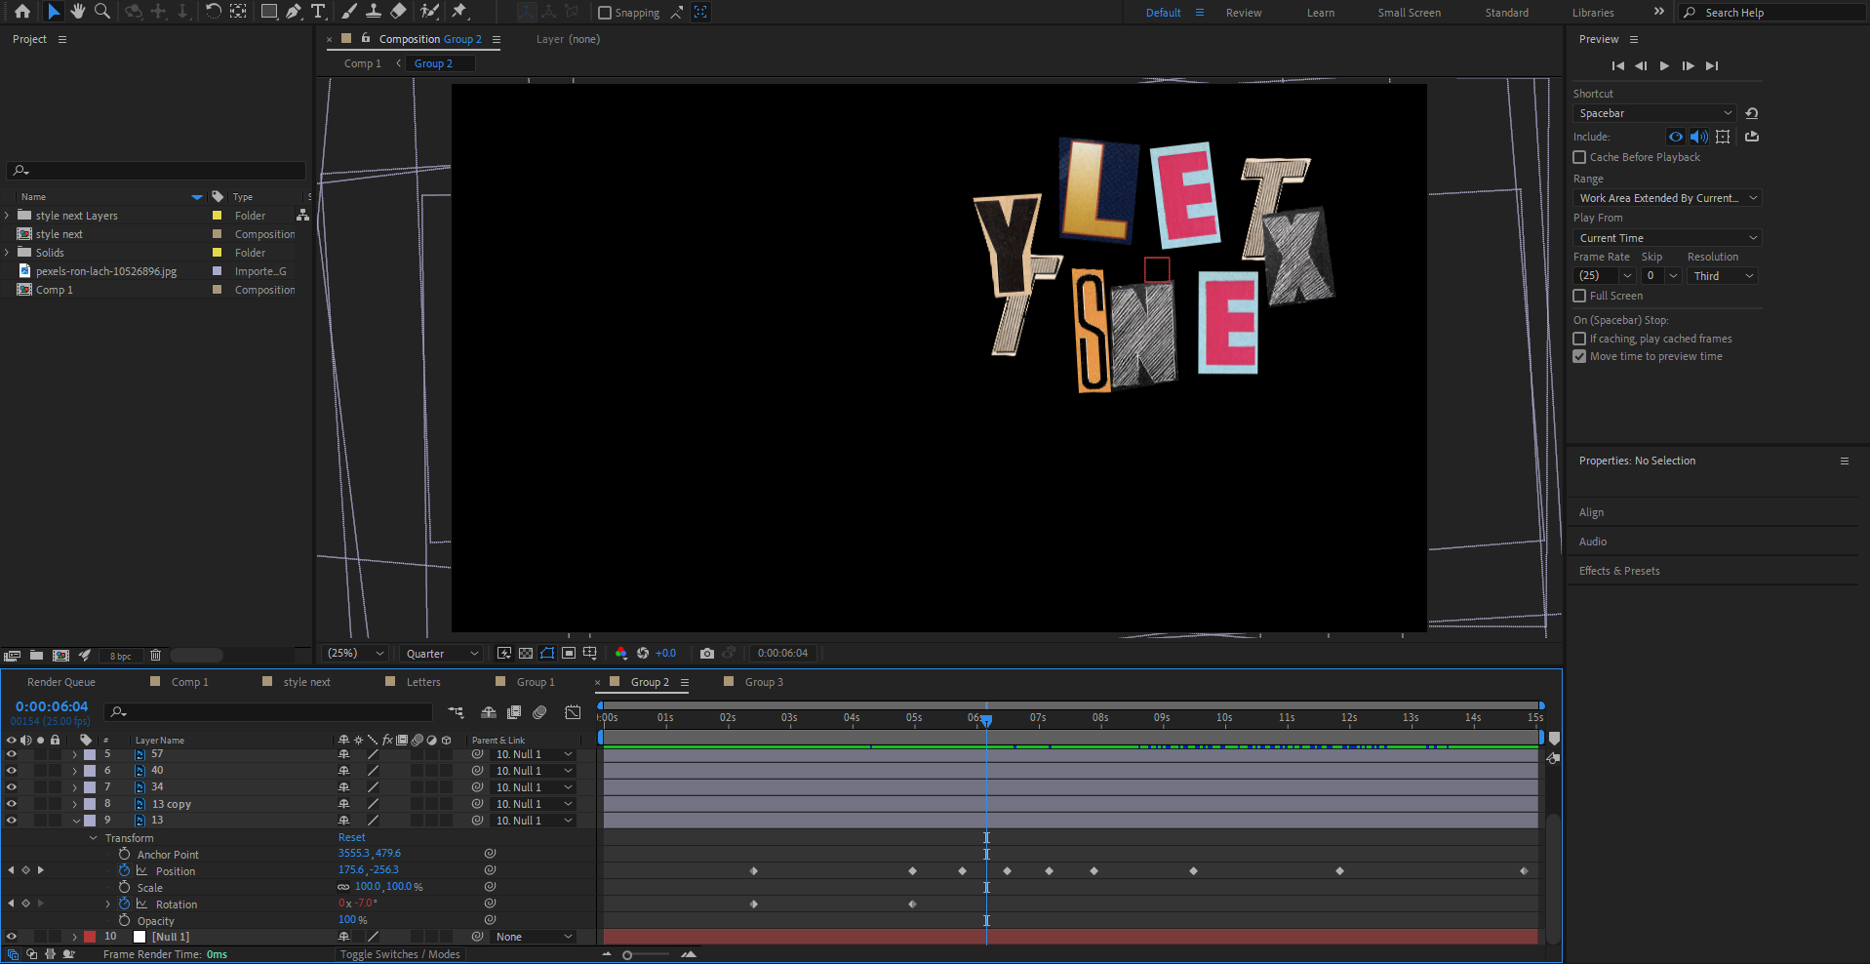Hide the Null 1 layer eye icon
Viewport: 1870px width, 964px height.
tap(12, 937)
